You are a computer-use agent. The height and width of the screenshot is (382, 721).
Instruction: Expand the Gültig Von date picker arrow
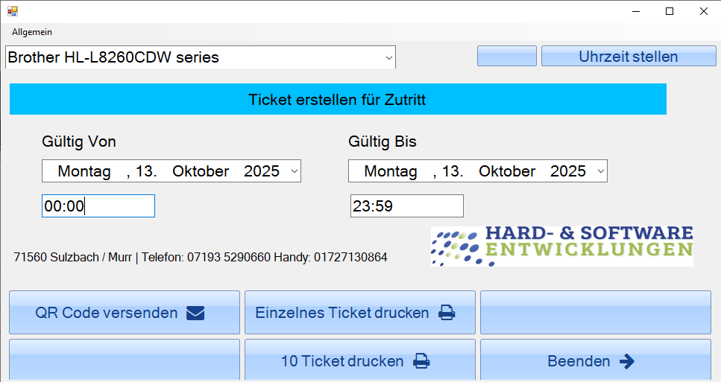coord(294,171)
